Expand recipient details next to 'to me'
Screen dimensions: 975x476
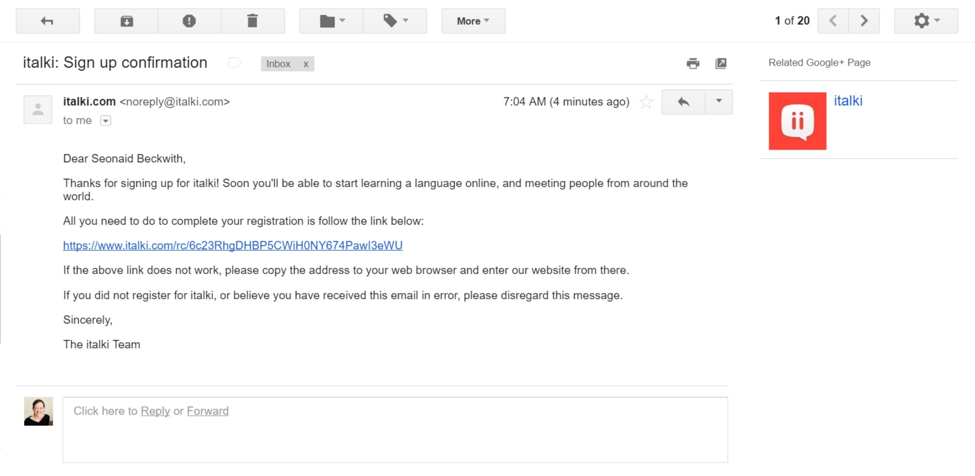click(106, 121)
